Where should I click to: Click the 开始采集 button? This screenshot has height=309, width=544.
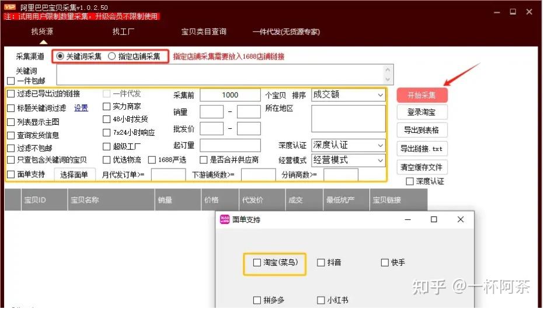click(422, 95)
